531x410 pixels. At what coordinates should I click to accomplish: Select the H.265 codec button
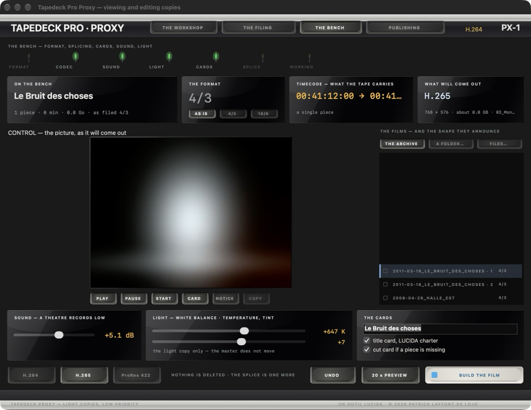[84, 375]
